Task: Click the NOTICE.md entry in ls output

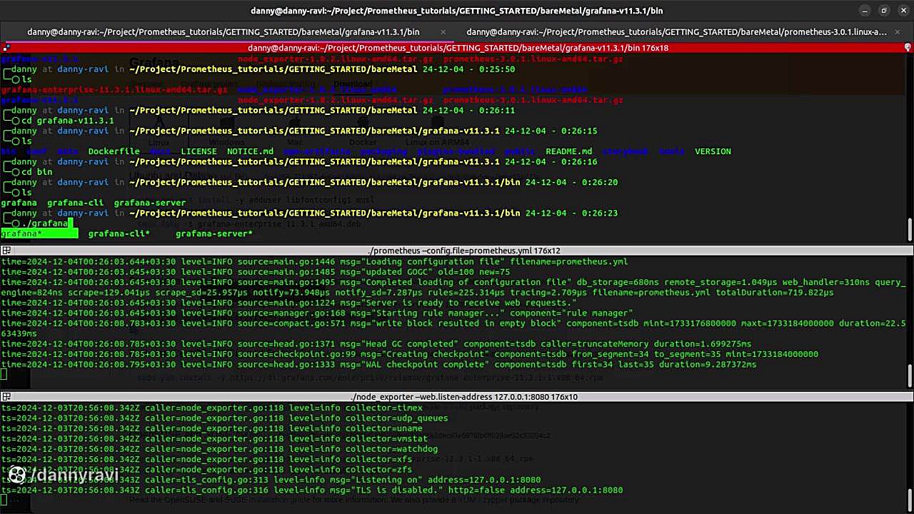Action: point(250,151)
